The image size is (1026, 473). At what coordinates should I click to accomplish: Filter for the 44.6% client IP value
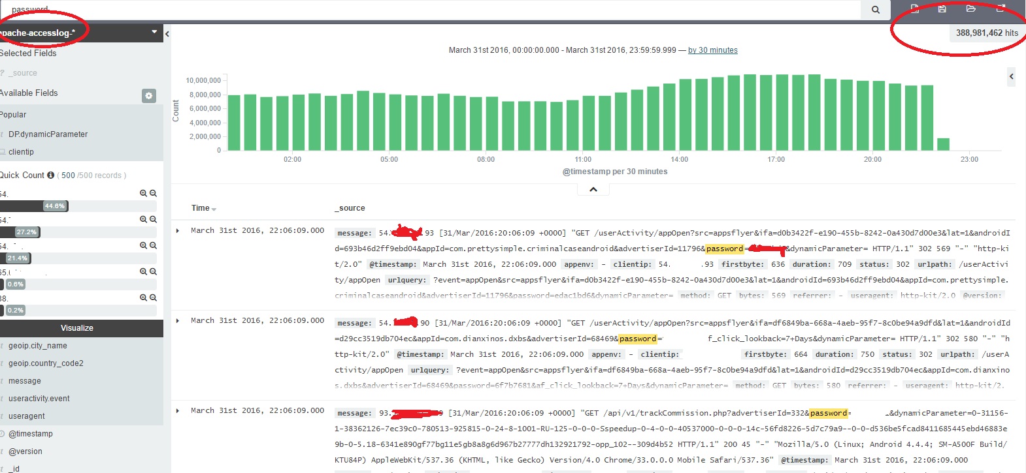143,194
